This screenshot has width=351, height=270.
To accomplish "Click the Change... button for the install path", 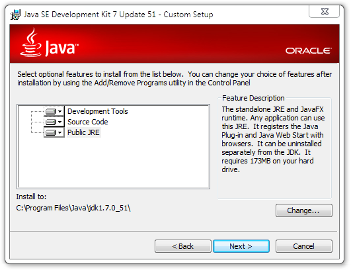I will (x=304, y=210).
